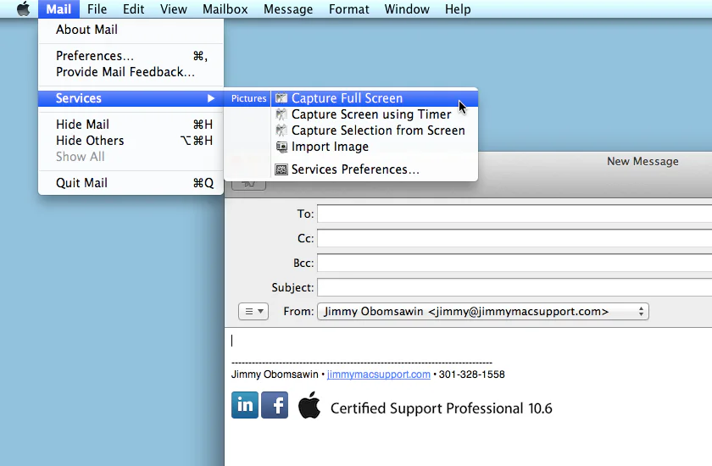The image size is (712, 466).
Task: Select Services menu item
Action: (131, 98)
